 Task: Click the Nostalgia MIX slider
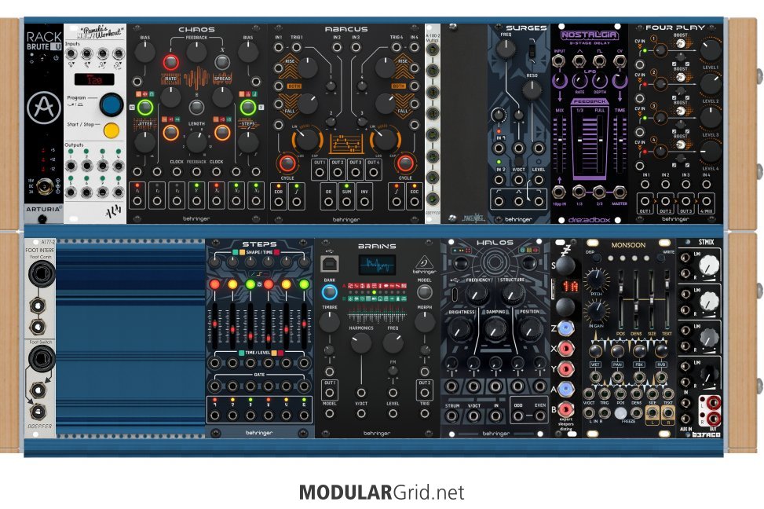pos(559,141)
